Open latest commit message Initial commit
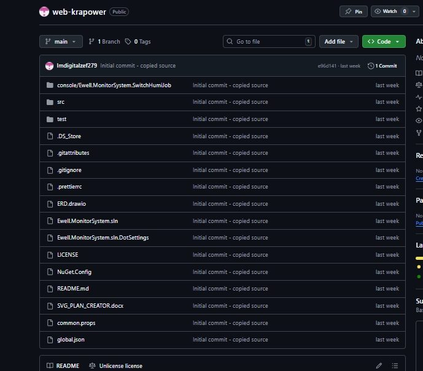 click(x=138, y=66)
